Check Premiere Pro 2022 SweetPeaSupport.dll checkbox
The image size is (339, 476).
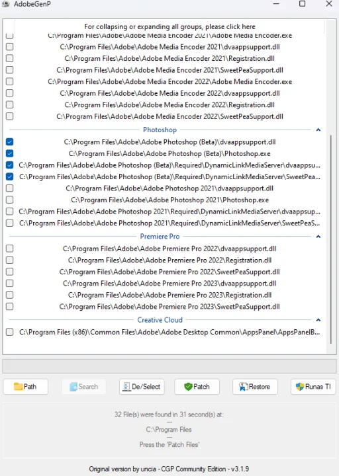10,272
